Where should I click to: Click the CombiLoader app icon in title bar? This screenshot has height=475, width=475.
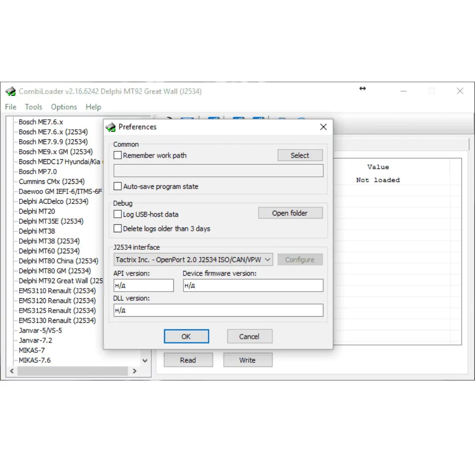coord(11,91)
